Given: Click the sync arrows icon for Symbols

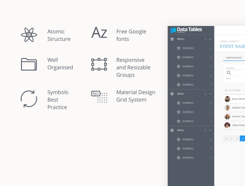Looking at the screenshot, I should pos(29,99).
